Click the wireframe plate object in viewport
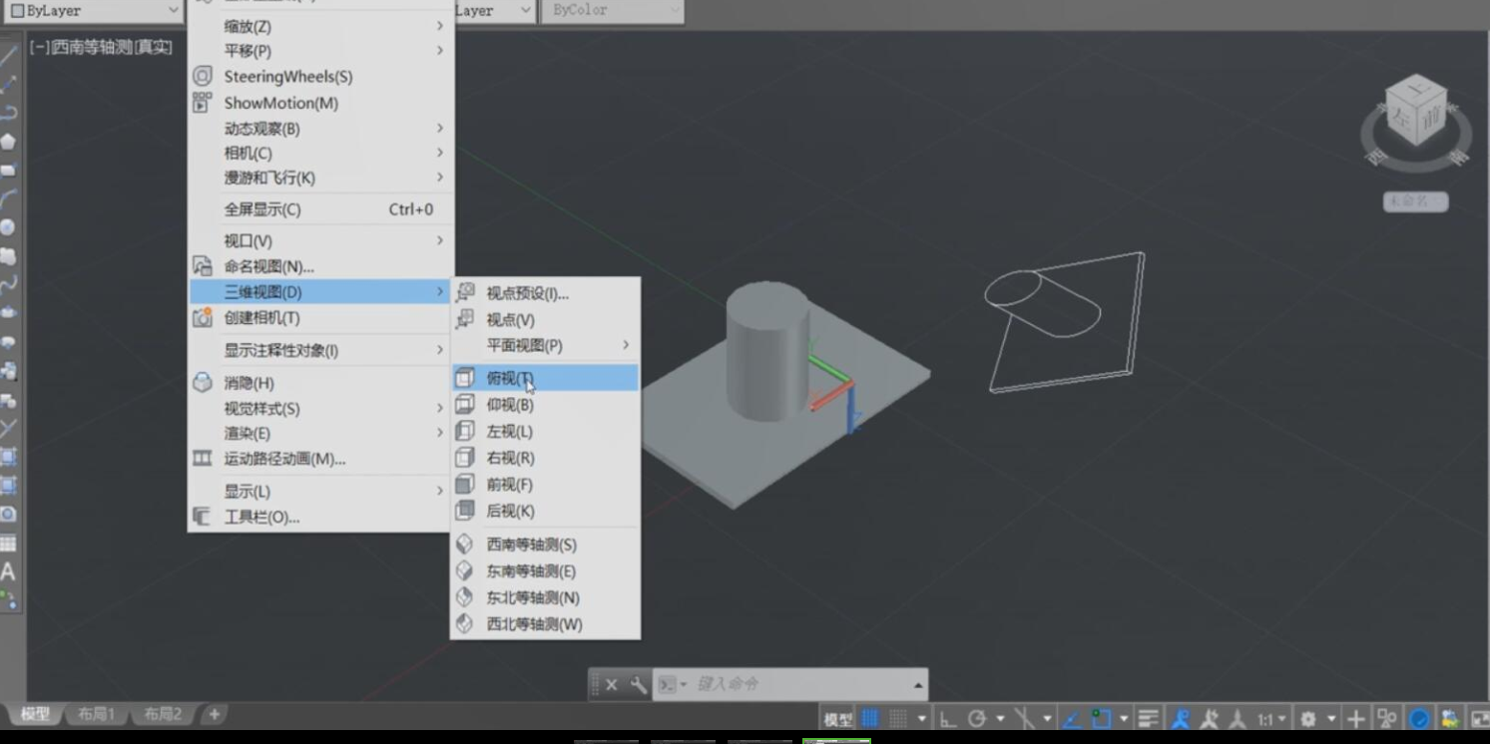Screen dimensions: 1490x744 [1066, 321]
